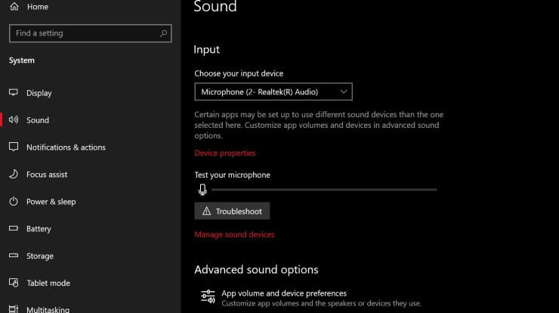The image size is (559, 313).
Task: Open Device properties link
Action: [225, 153]
